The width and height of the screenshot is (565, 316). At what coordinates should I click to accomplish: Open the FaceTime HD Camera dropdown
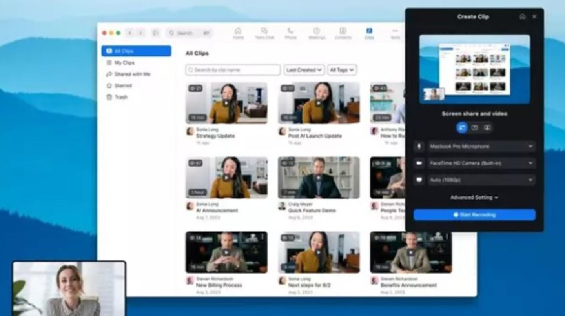click(x=481, y=163)
